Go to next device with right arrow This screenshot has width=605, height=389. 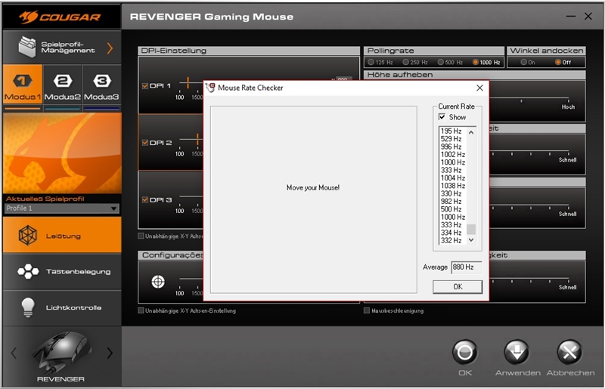(x=110, y=353)
